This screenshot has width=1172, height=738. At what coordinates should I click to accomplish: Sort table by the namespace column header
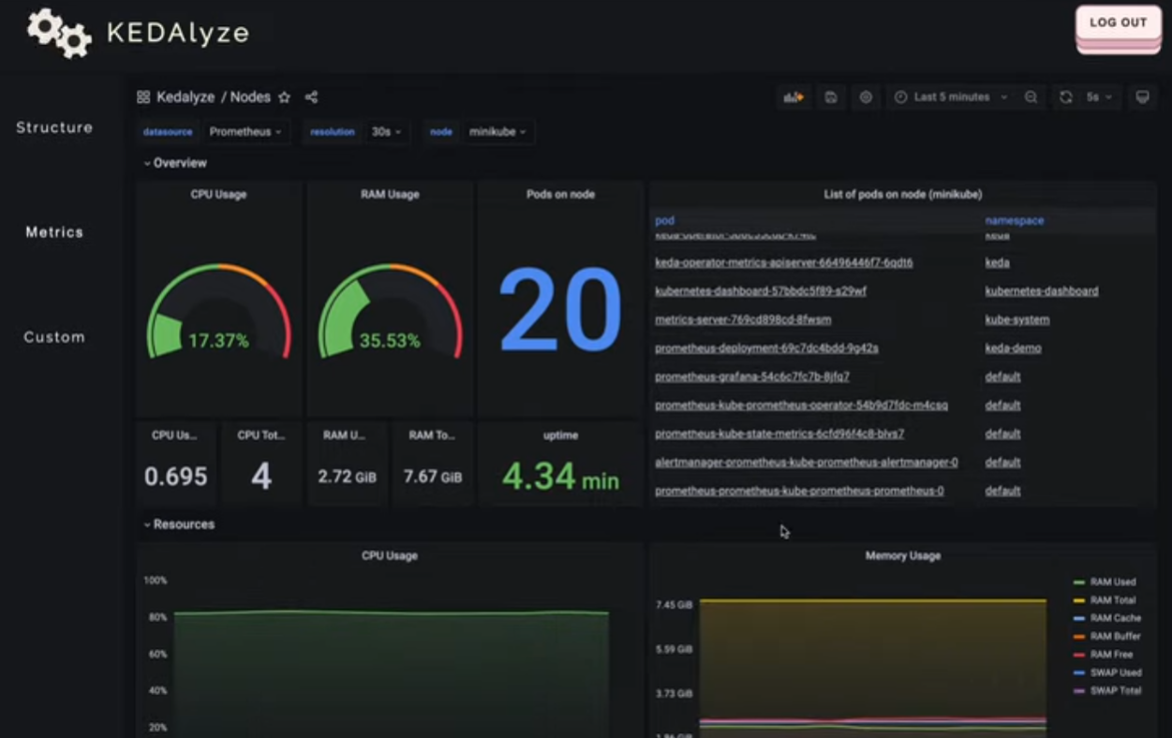(1014, 221)
